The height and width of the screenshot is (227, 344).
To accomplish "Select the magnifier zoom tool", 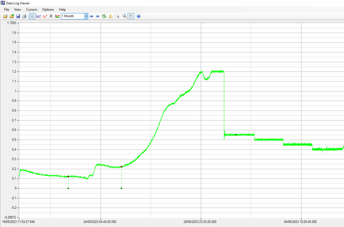I will (124, 16).
